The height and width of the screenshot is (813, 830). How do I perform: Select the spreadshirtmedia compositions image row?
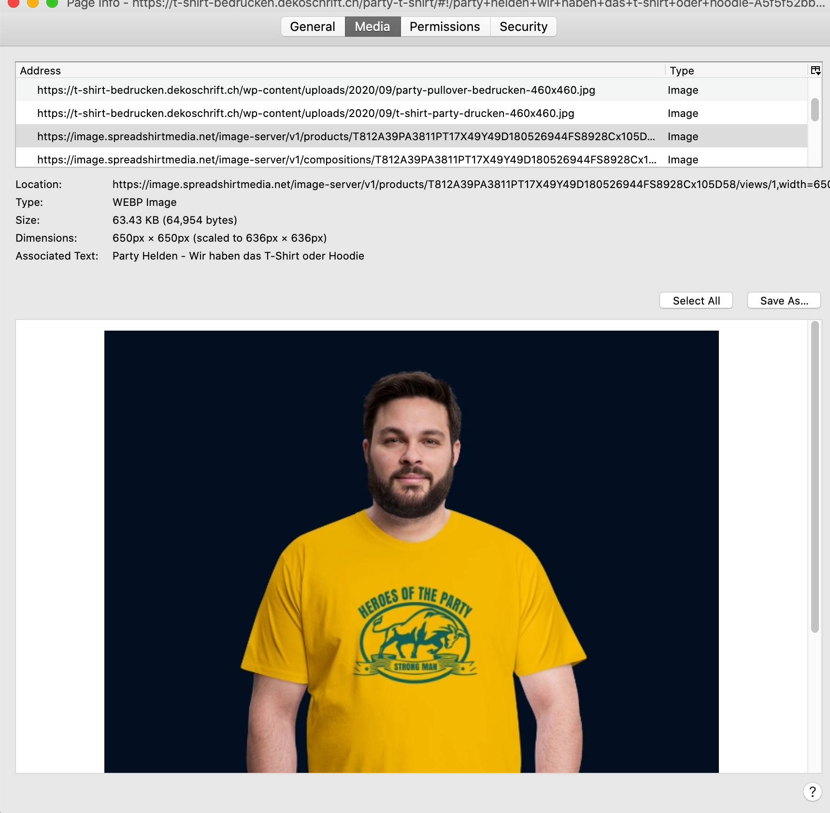pyautogui.click(x=346, y=160)
